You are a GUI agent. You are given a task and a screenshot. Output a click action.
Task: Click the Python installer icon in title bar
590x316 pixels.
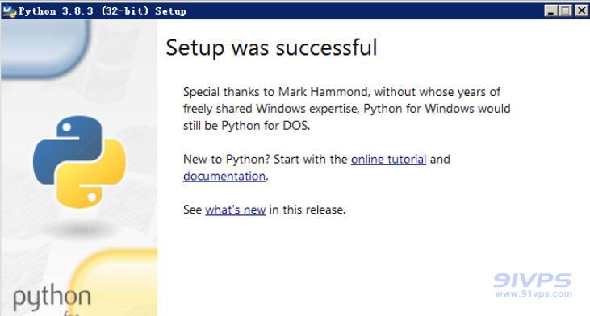click(x=10, y=11)
